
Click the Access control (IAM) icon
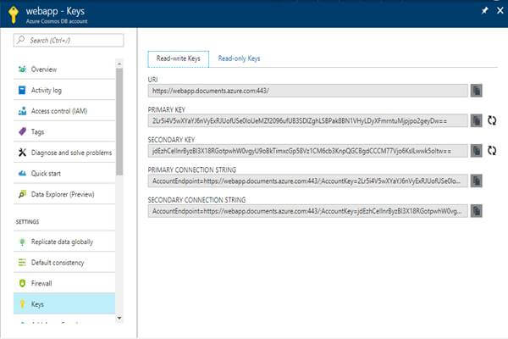[22, 111]
